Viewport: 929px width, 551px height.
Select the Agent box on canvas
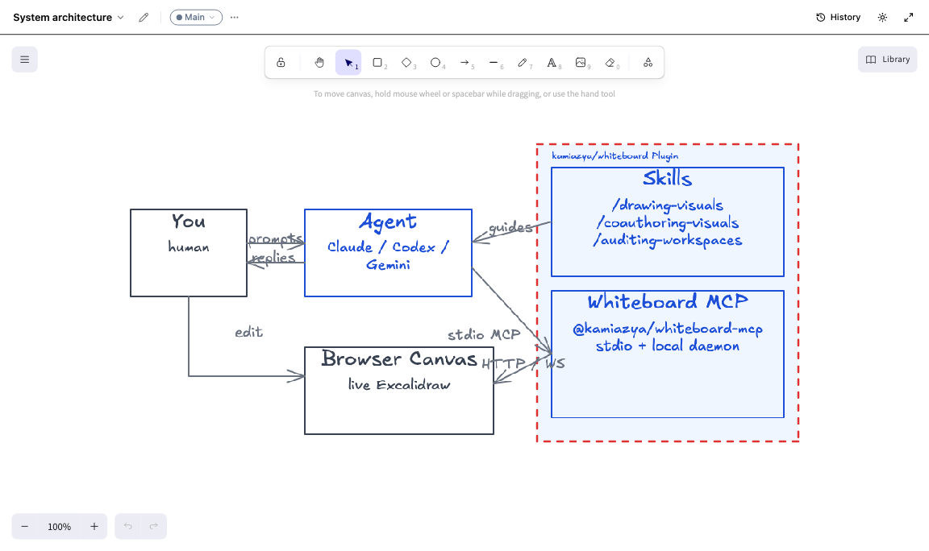(388, 253)
